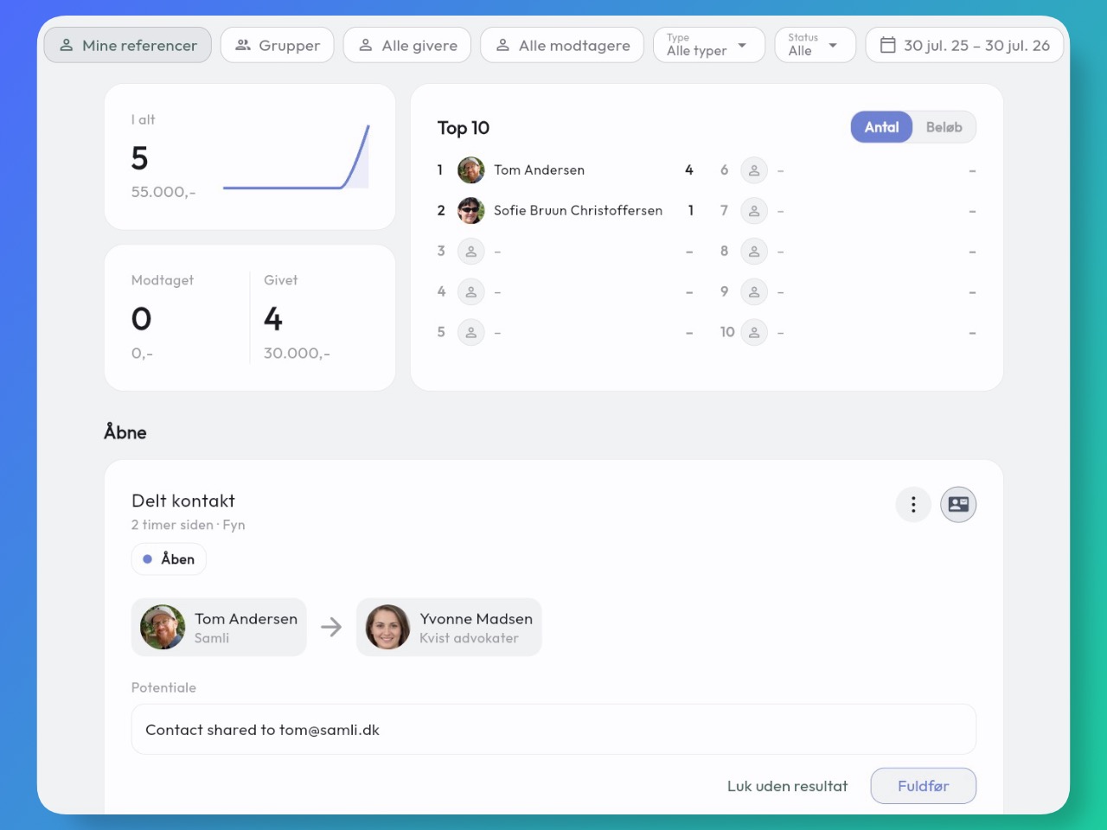Click the arrow between giver and receiver
This screenshot has height=830, width=1107.
(331, 627)
